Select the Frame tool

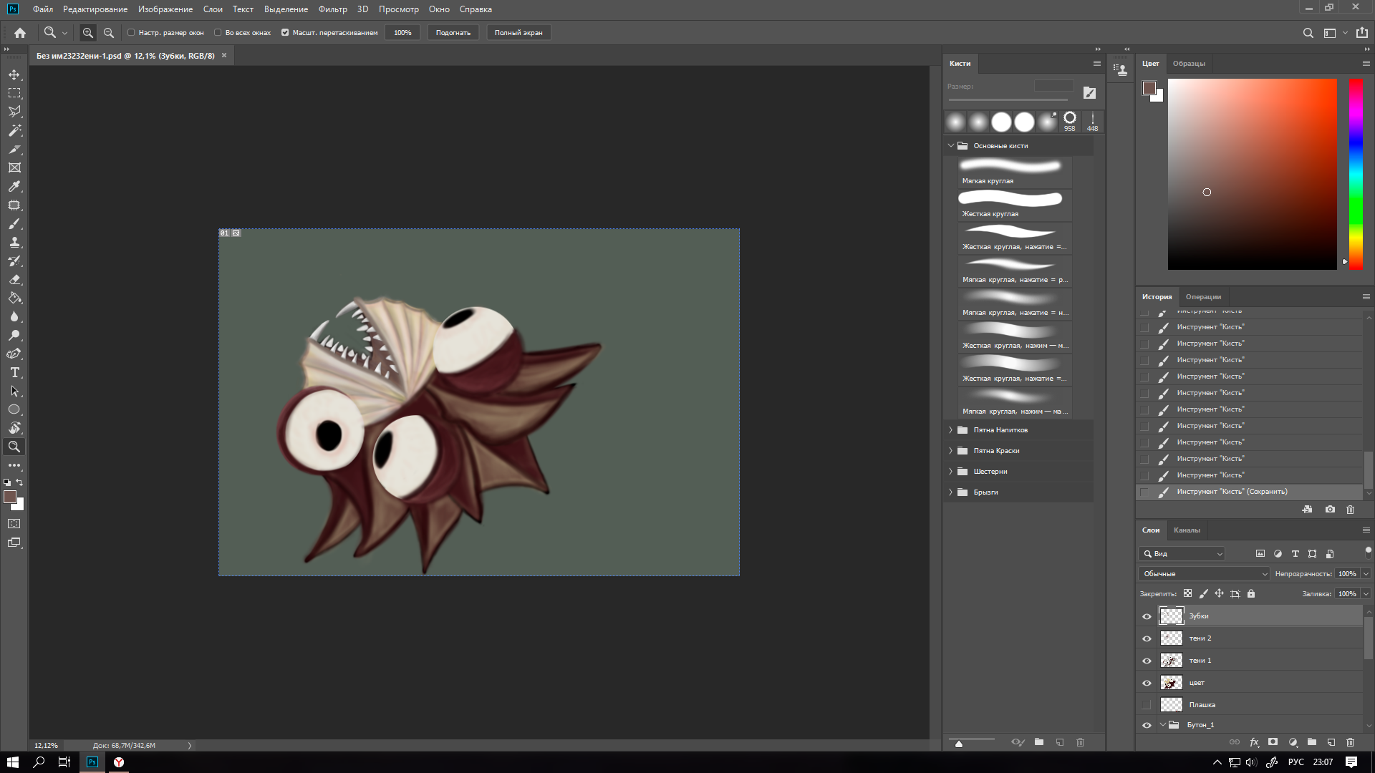click(x=14, y=167)
